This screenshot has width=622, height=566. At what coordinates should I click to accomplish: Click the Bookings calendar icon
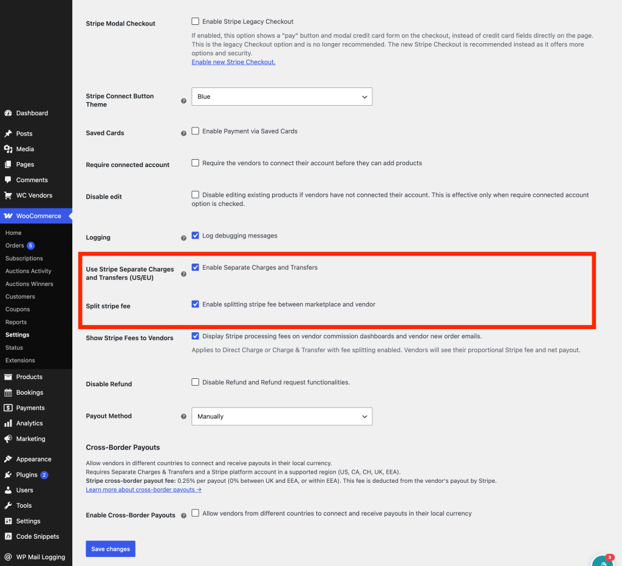tap(8, 392)
